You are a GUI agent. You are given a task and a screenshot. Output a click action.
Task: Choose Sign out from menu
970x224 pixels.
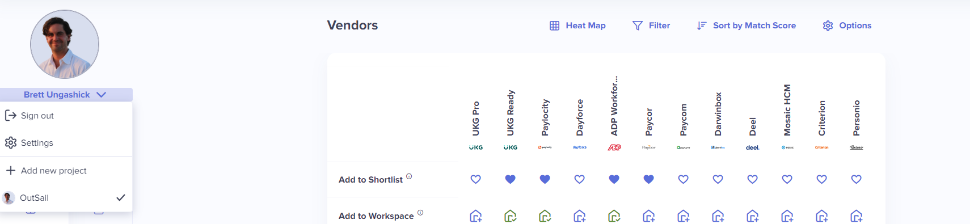66,116
